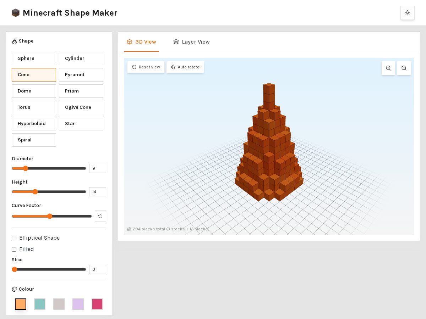Select the Ogive Cone shape
Screen dimensions: 426x319
pos(81,107)
